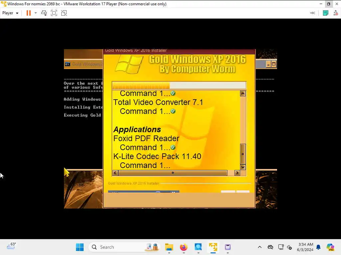Open the purple app icon on taskbar
The height and width of the screenshot is (255, 341).
tap(228, 247)
